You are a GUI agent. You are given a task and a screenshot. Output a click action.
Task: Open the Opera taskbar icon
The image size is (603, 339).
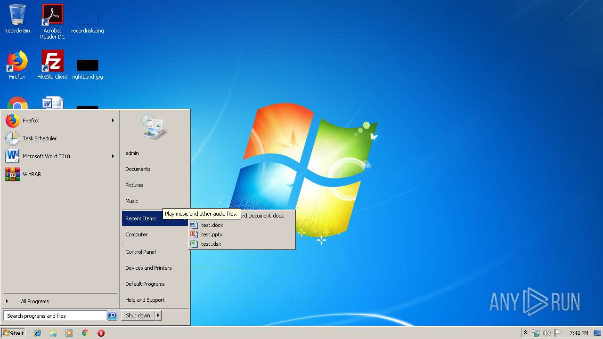(x=101, y=333)
